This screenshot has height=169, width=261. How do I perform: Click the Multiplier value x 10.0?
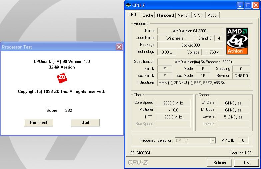pyautogui.click(x=173, y=110)
